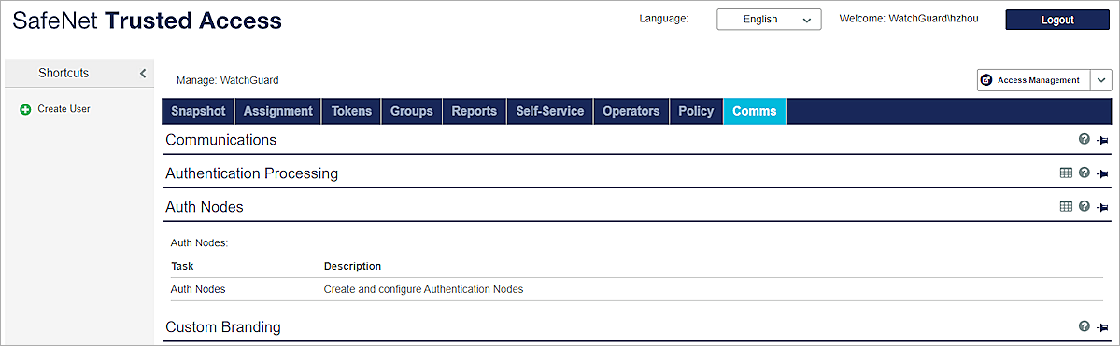1120x346 pixels.
Task: Click the 'Manage: WatchGuard' label
Action: (x=227, y=80)
